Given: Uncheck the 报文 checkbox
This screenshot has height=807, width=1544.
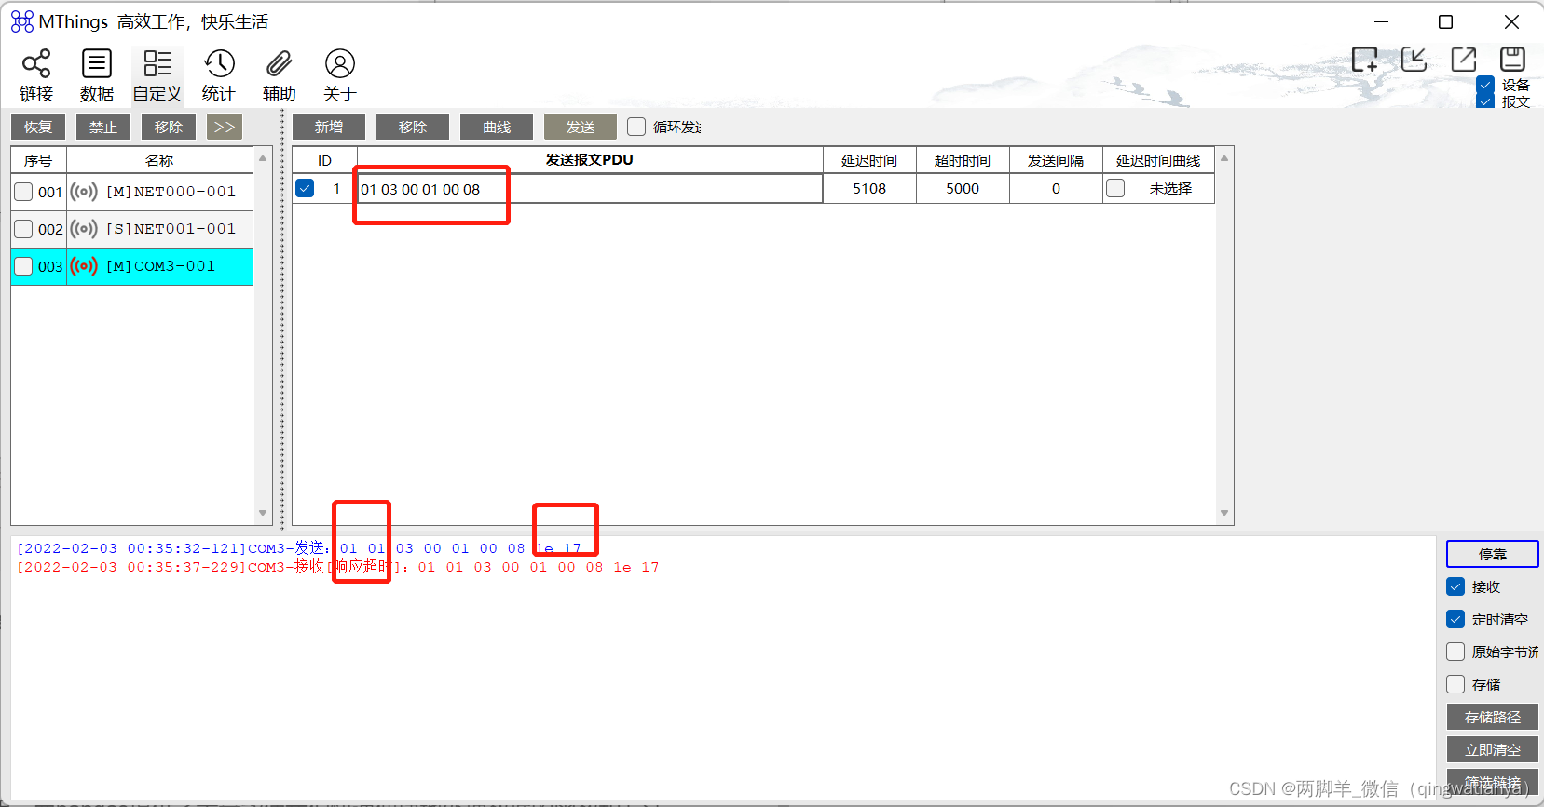Looking at the screenshot, I should (1485, 101).
